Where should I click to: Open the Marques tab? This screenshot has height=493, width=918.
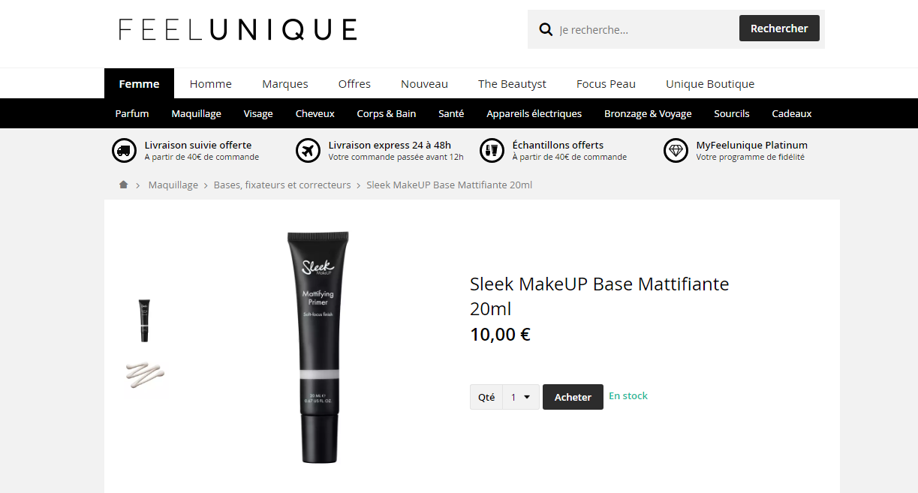pyautogui.click(x=285, y=83)
